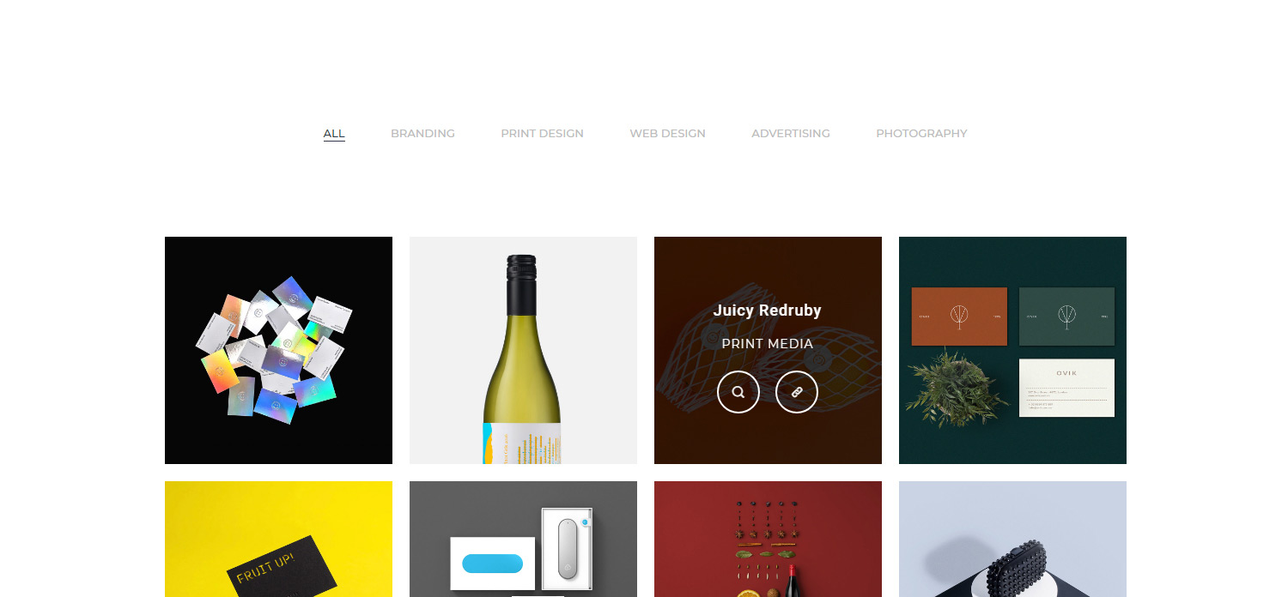Open the black studded clutch thumbnail
This screenshot has height=597, width=1288.
click(x=1012, y=539)
